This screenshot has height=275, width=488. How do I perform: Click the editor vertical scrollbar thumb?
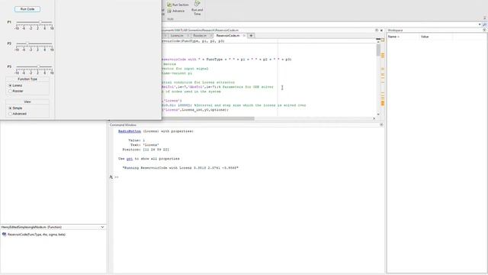[x=378, y=49]
